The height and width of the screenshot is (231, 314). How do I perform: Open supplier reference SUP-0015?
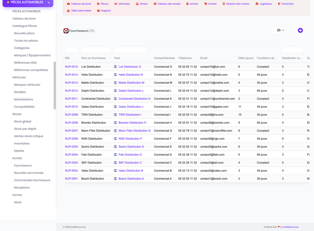[71, 67]
